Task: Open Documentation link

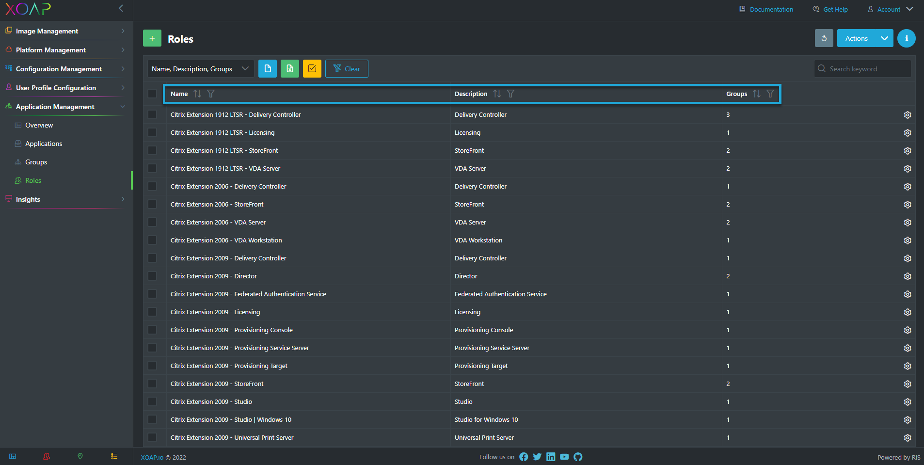Action: (766, 9)
